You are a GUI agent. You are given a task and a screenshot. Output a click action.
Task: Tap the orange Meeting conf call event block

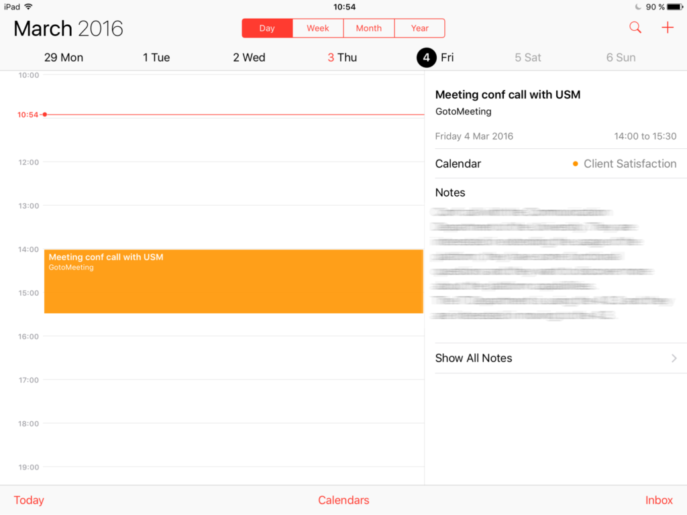233,281
